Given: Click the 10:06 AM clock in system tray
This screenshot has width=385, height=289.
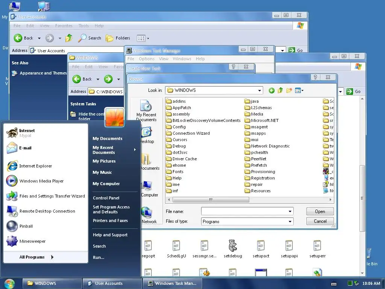Looking at the screenshot, I should point(371,284).
